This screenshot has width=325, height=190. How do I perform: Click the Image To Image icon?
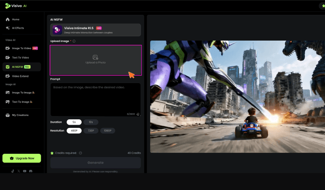click(8, 93)
